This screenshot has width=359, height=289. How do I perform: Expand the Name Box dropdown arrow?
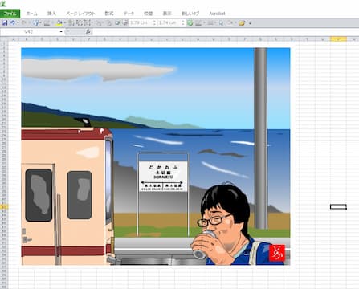point(61,32)
